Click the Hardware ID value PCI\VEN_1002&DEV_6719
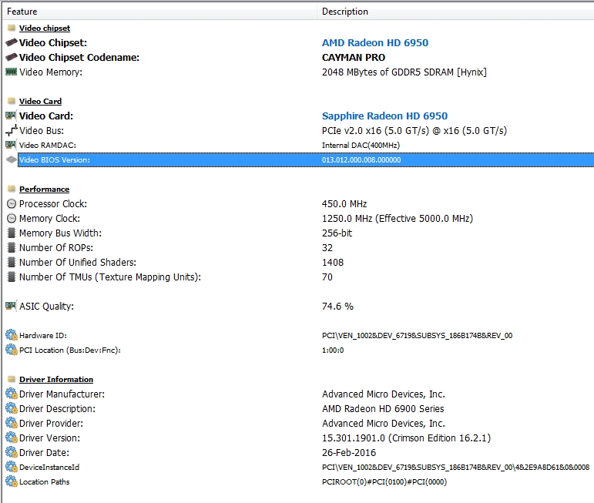Viewport: 594px width, 503px height. (x=417, y=336)
